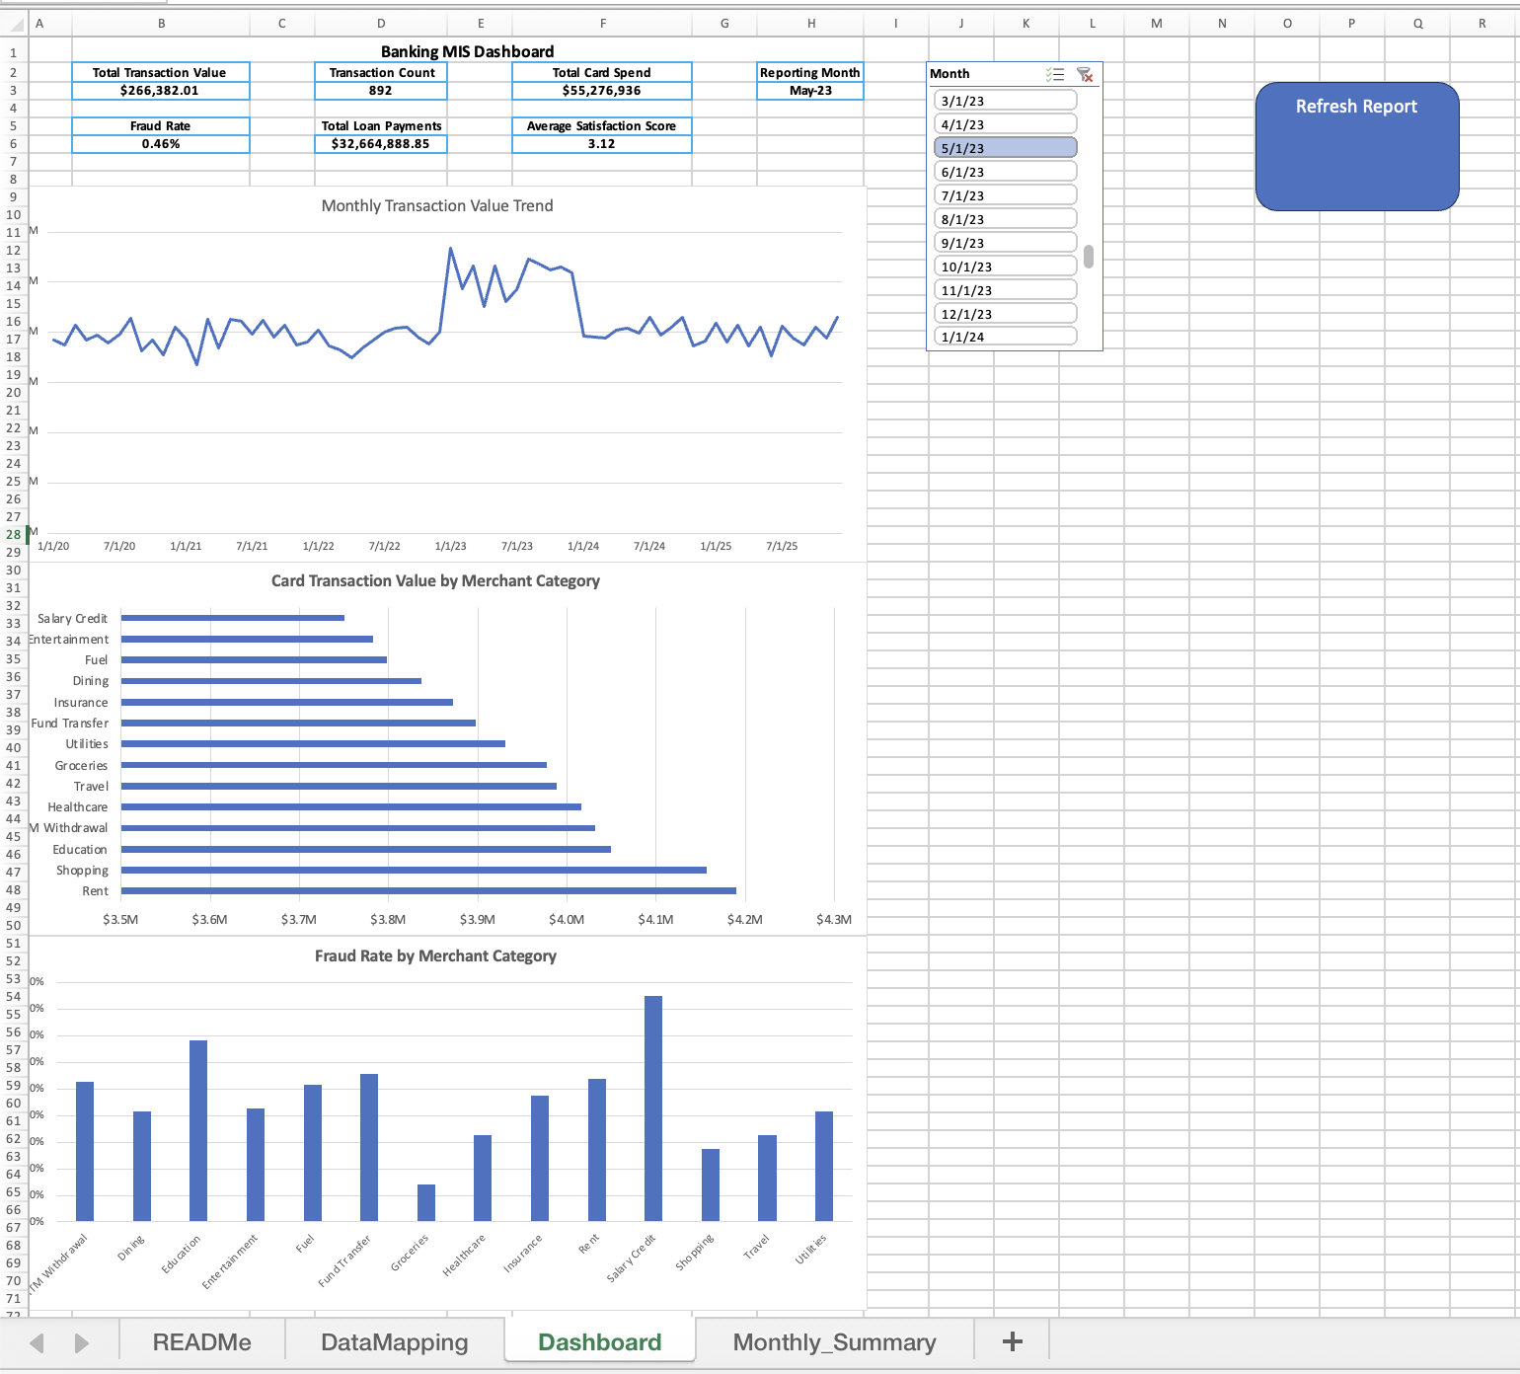The height and width of the screenshot is (1374, 1520).
Task: Select 1/1/24 in Month slicer
Action: (x=1005, y=337)
